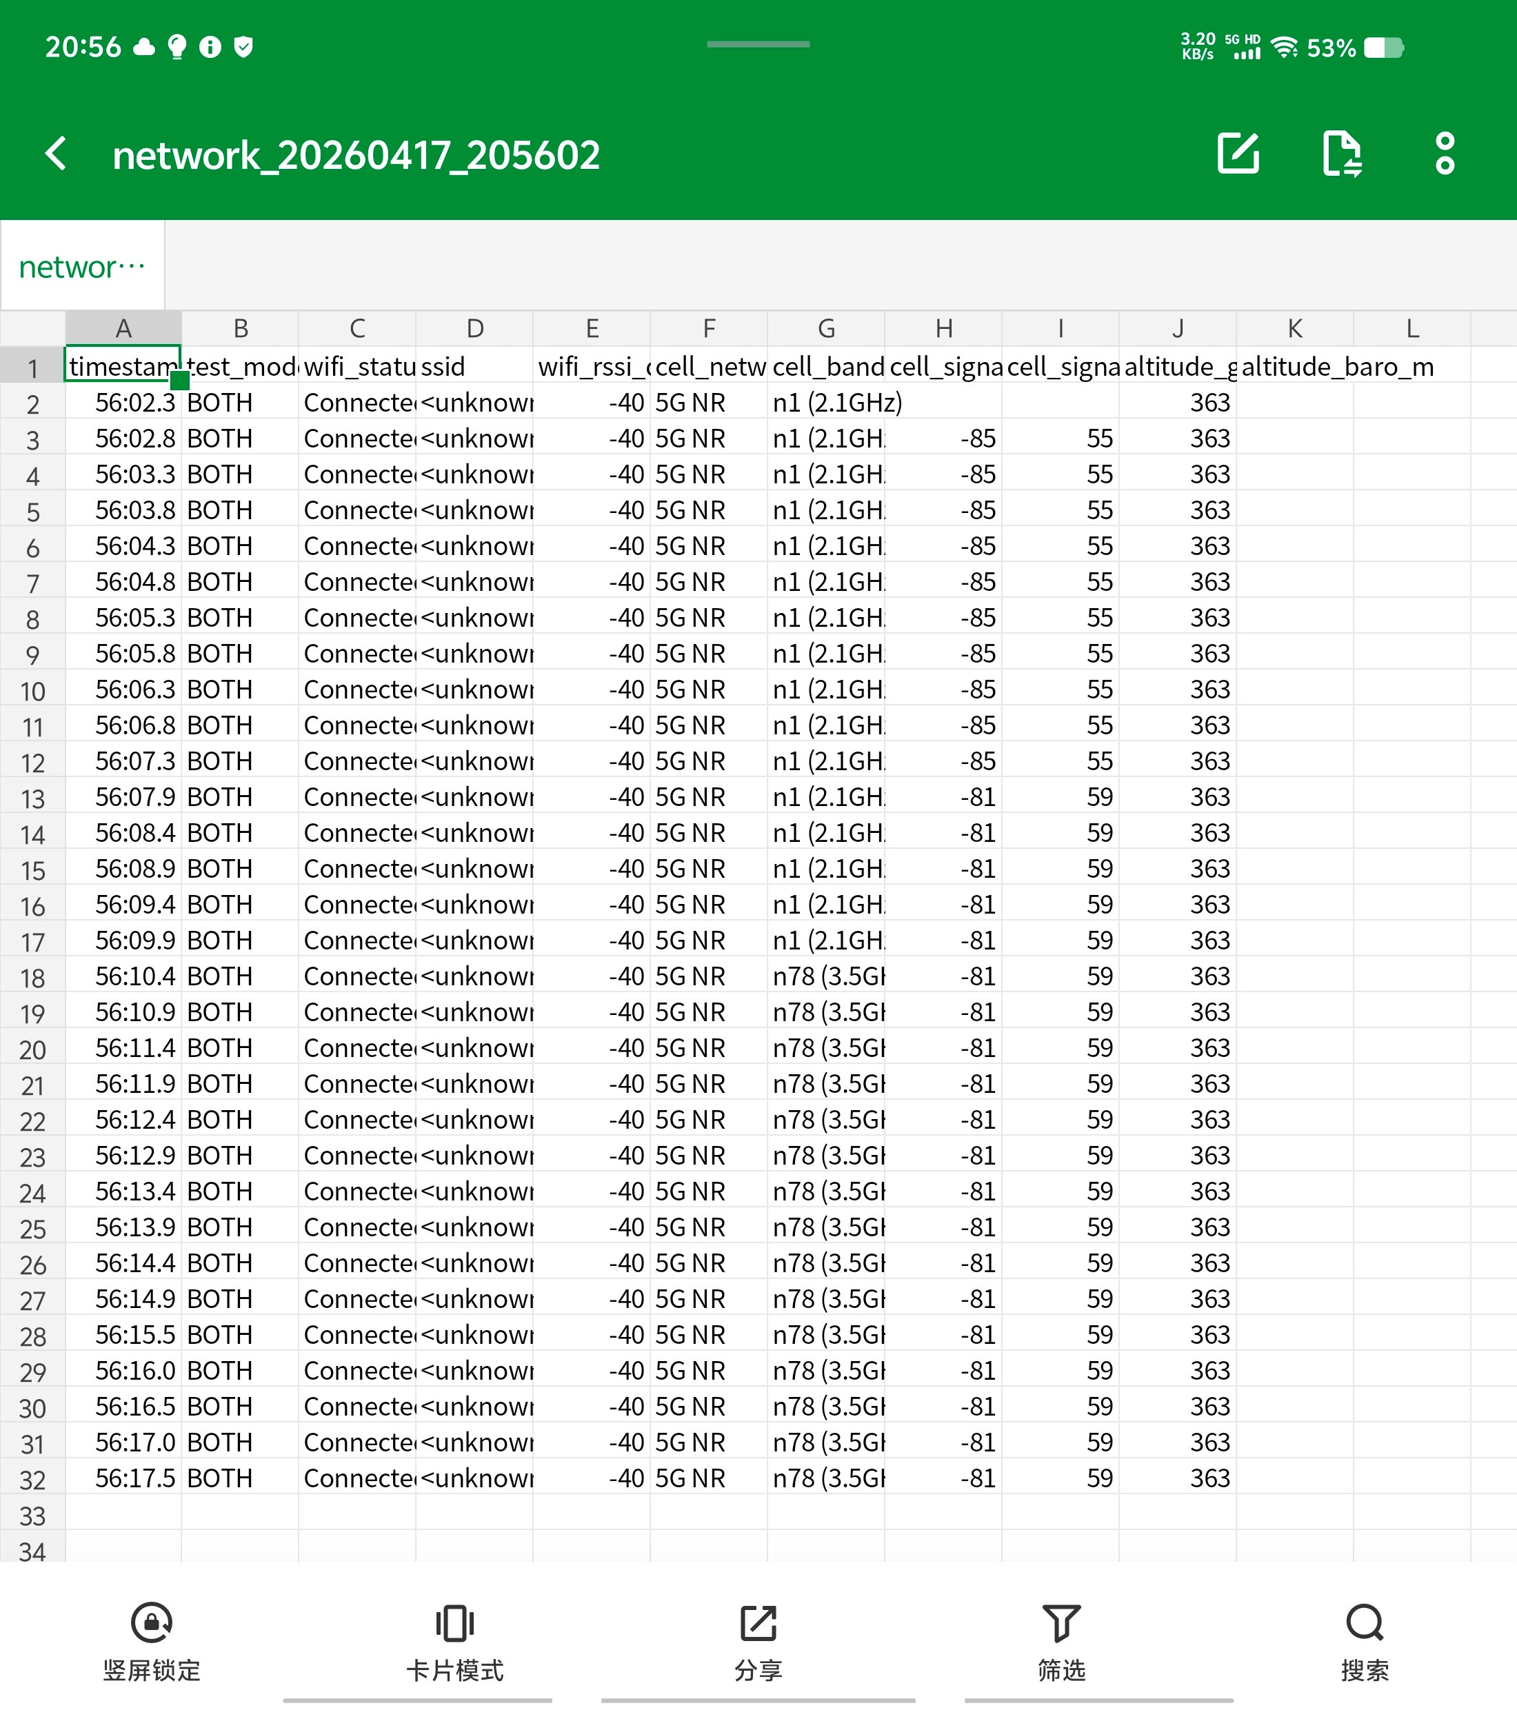Tap the file convert icon in the toolbar
Viewport: 1517px width, 1710px height.
coord(1340,154)
